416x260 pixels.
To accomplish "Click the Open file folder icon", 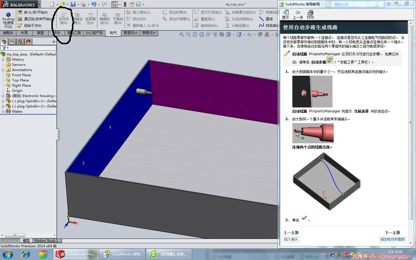I will (x=62, y=4).
